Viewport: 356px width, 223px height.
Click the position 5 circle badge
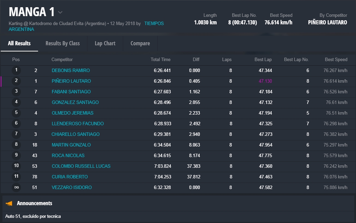[x=16, y=113]
